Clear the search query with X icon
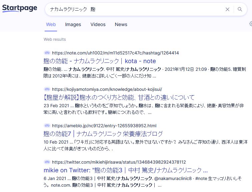Screen dimensions: 252x192 pos(227,9)
